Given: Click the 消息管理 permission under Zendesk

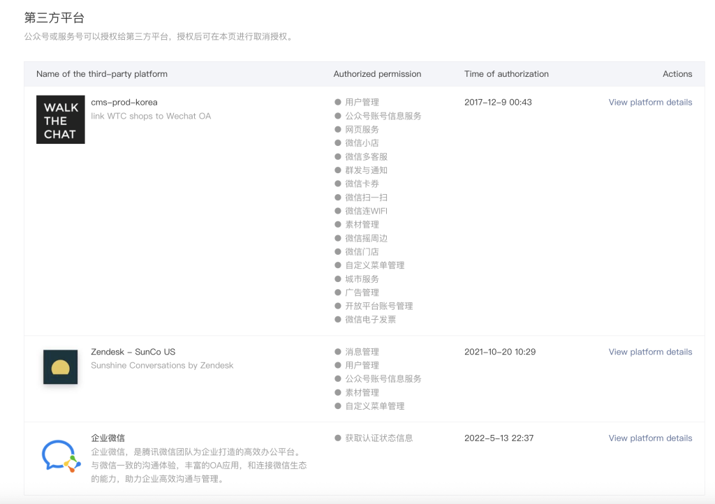Looking at the screenshot, I should 362,352.
